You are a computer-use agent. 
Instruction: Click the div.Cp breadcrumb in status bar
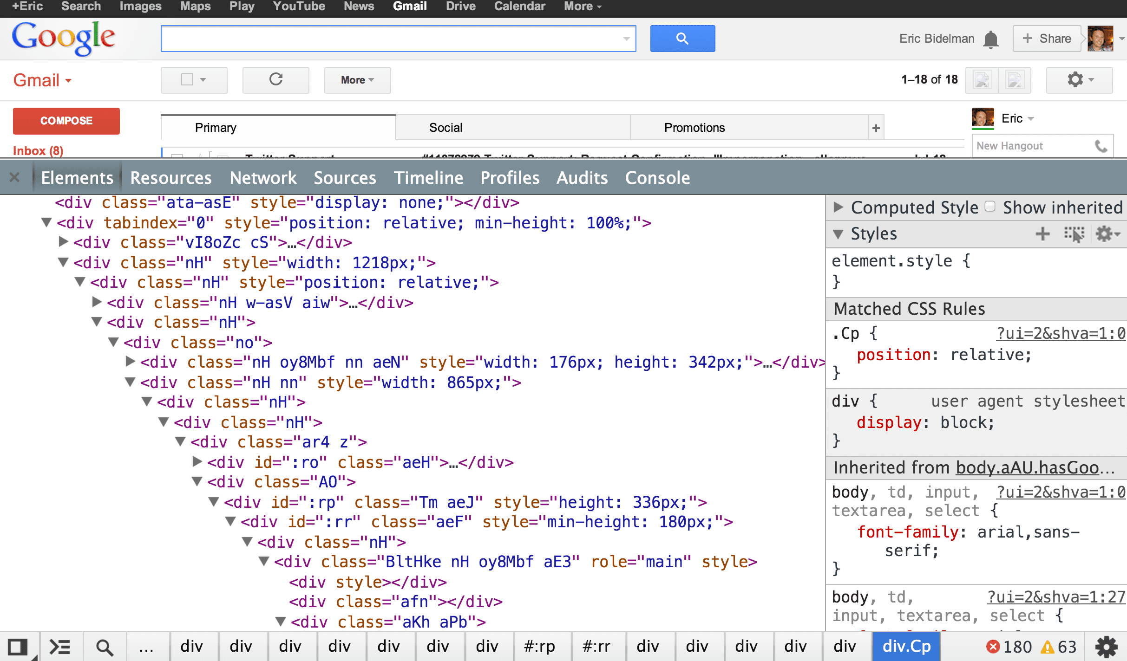pyautogui.click(x=905, y=645)
